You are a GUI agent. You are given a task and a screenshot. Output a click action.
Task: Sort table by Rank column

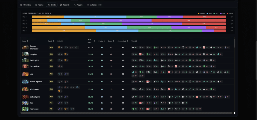[51, 41]
